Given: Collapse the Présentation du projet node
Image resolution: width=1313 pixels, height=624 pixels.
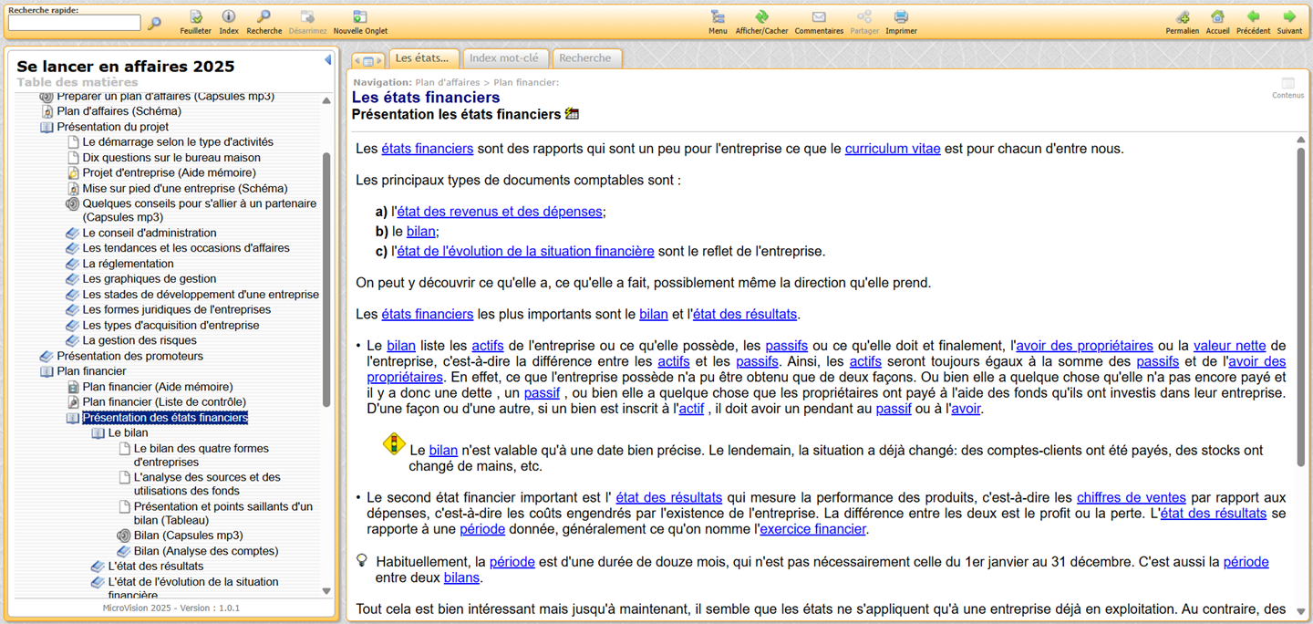Looking at the screenshot, I should [47, 127].
